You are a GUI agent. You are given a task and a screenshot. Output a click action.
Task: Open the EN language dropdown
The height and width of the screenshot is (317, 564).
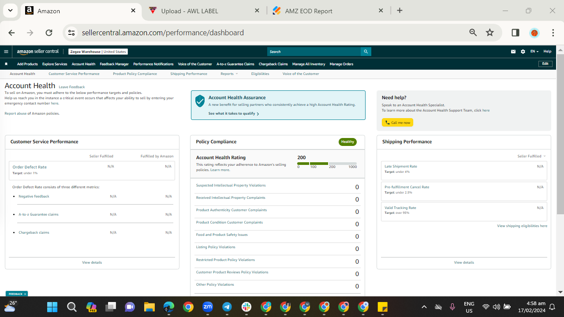pyautogui.click(x=534, y=52)
